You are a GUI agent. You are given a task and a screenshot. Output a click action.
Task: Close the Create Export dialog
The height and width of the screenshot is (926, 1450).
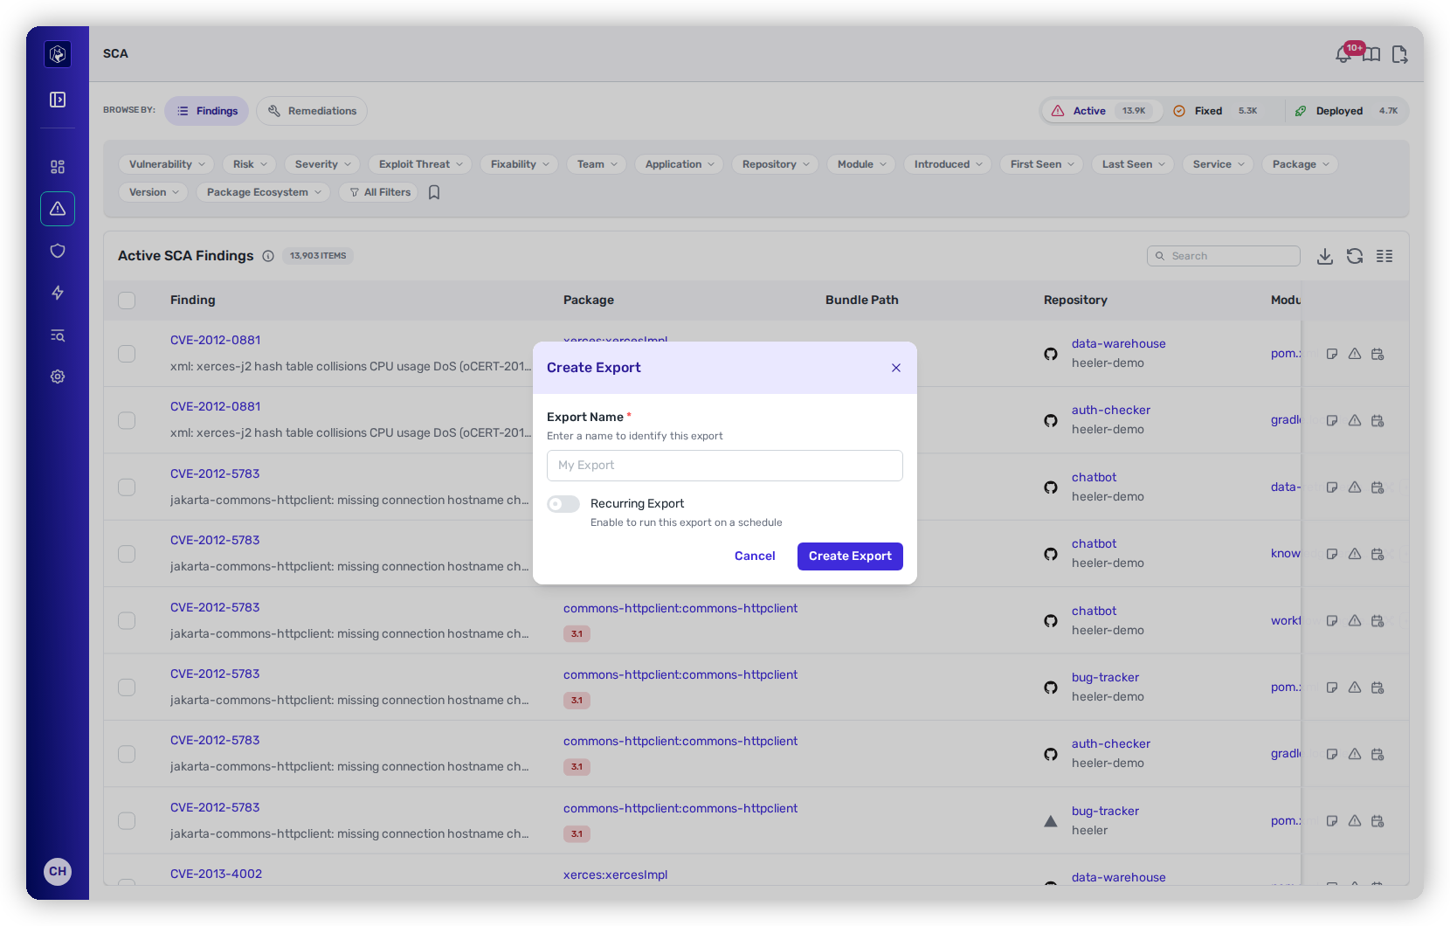point(896,368)
